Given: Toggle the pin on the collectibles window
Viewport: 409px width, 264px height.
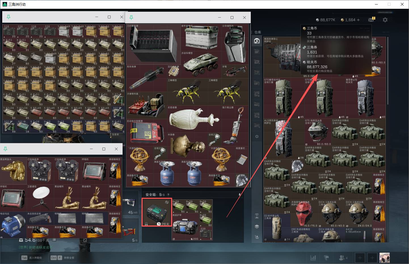Looking at the screenshot, I should [x=131, y=17].
